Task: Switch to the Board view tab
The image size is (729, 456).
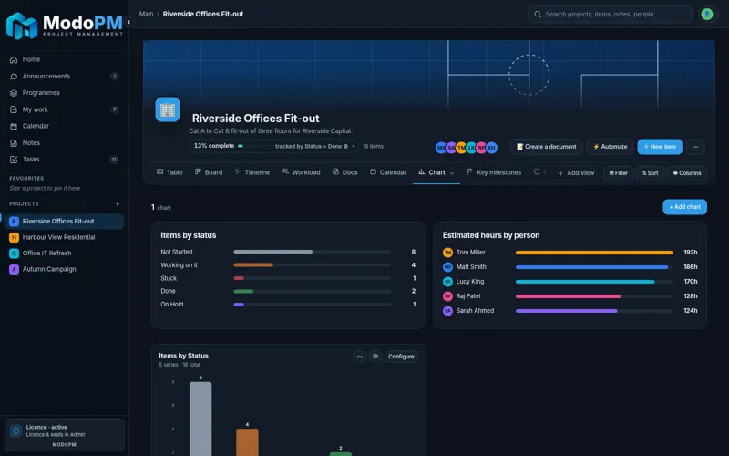Action: pyautogui.click(x=209, y=172)
